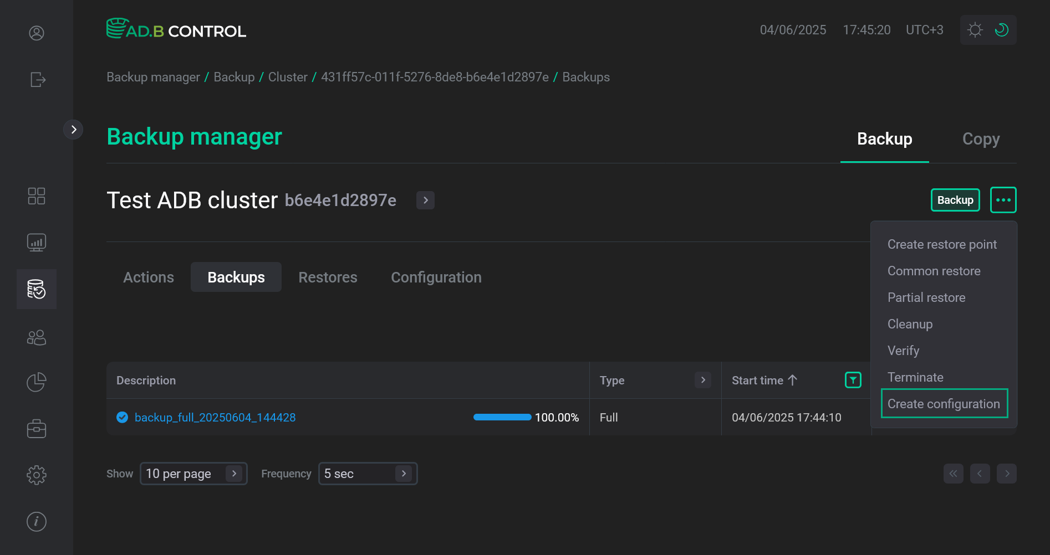
Task: Open the dashboard grid icon
Action: pos(37,196)
